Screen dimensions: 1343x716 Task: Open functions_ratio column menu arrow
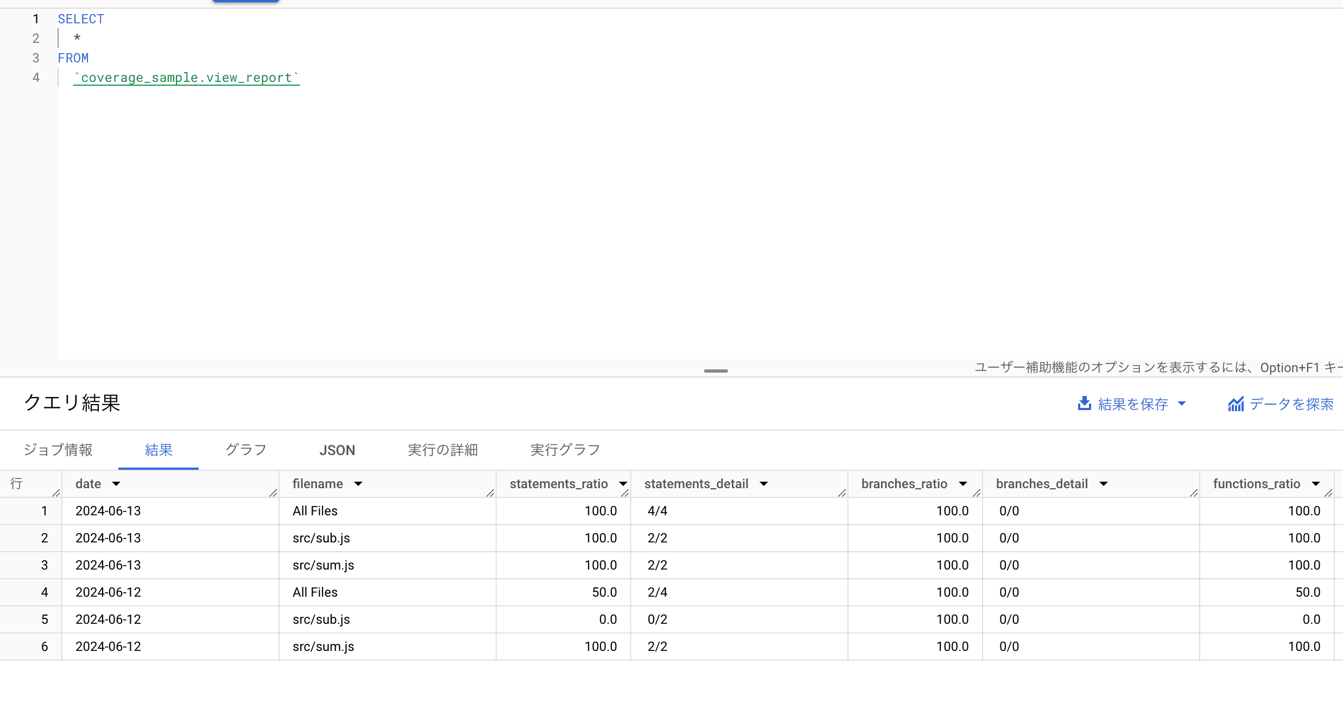coord(1316,484)
